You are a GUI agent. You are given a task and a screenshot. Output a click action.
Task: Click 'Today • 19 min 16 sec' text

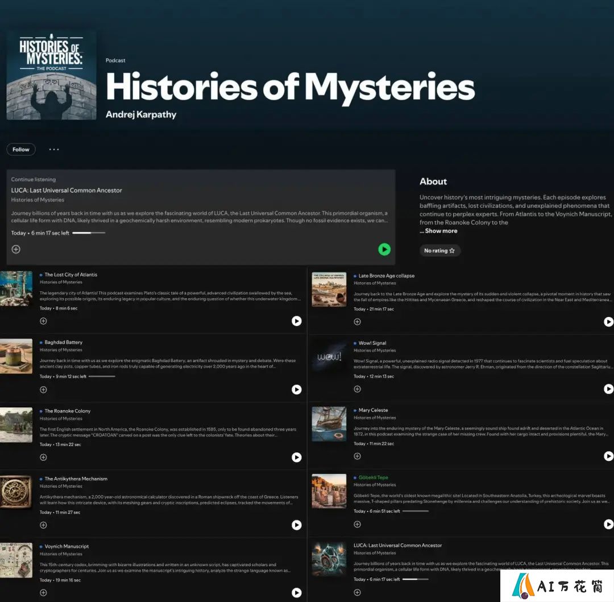click(60, 580)
